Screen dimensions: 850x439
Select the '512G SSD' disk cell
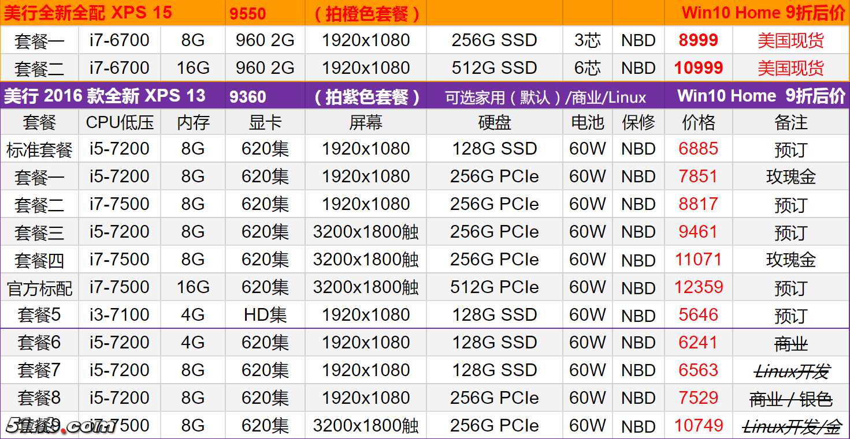(x=495, y=68)
